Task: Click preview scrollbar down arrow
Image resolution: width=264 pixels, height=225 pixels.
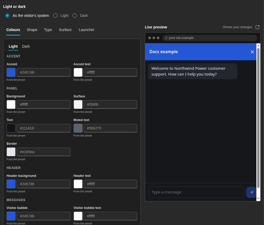Action: pos(258,198)
